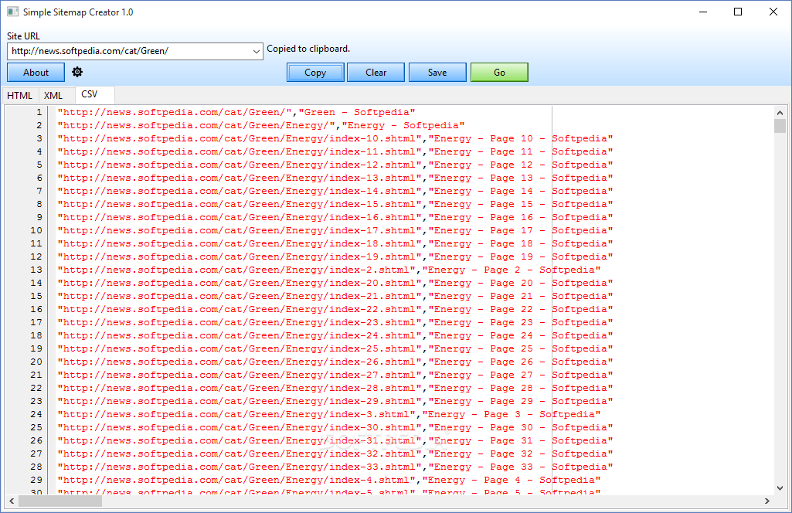
Task: Click the app icon in title bar
Action: [12, 12]
